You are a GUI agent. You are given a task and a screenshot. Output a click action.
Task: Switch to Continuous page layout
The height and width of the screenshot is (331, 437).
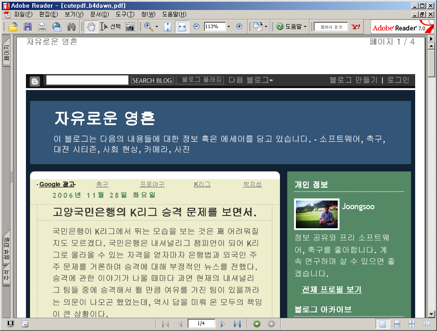pos(397,324)
